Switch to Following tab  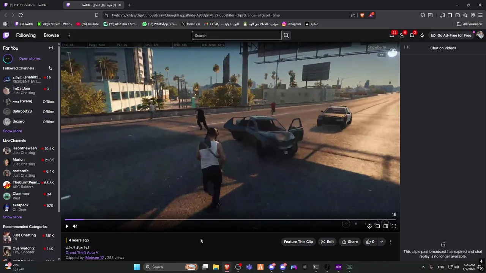pyautogui.click(x=26, y=35)
